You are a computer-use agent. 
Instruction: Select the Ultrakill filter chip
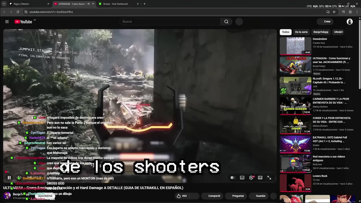pyautogui.click(x=338, y=32)
